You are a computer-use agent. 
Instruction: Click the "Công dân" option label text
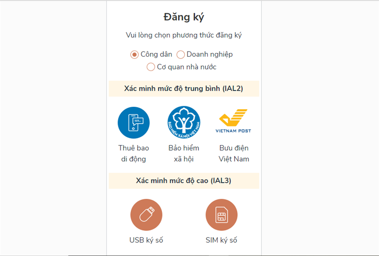[156, 54]
